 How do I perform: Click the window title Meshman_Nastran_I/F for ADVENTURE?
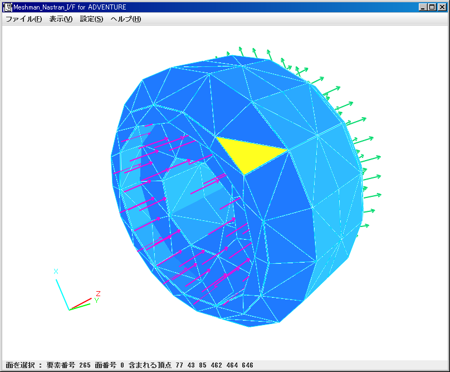click(x=70, y=7)
